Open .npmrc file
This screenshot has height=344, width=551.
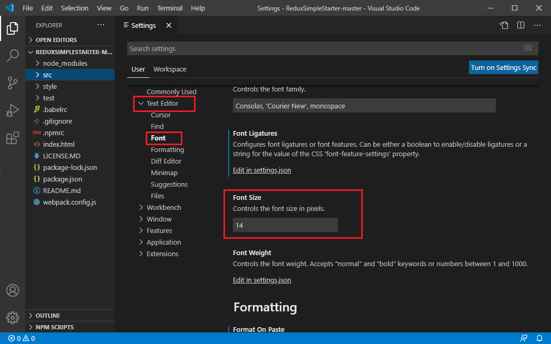pyautogui.click(x=70, y=133)
